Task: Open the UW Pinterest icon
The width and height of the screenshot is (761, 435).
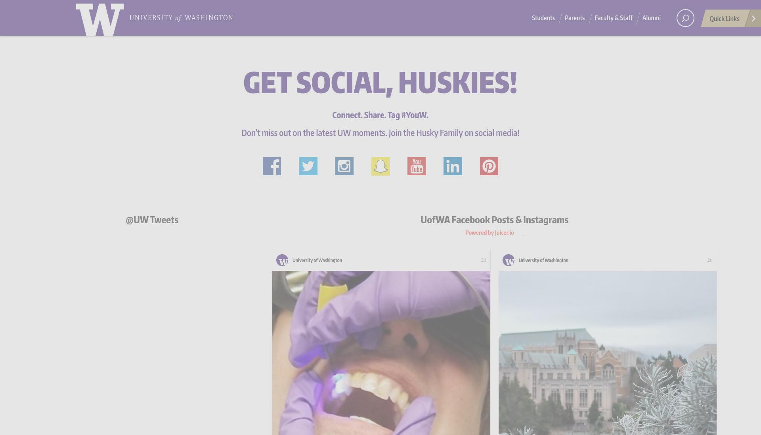Action: click(x=489, y=166)
